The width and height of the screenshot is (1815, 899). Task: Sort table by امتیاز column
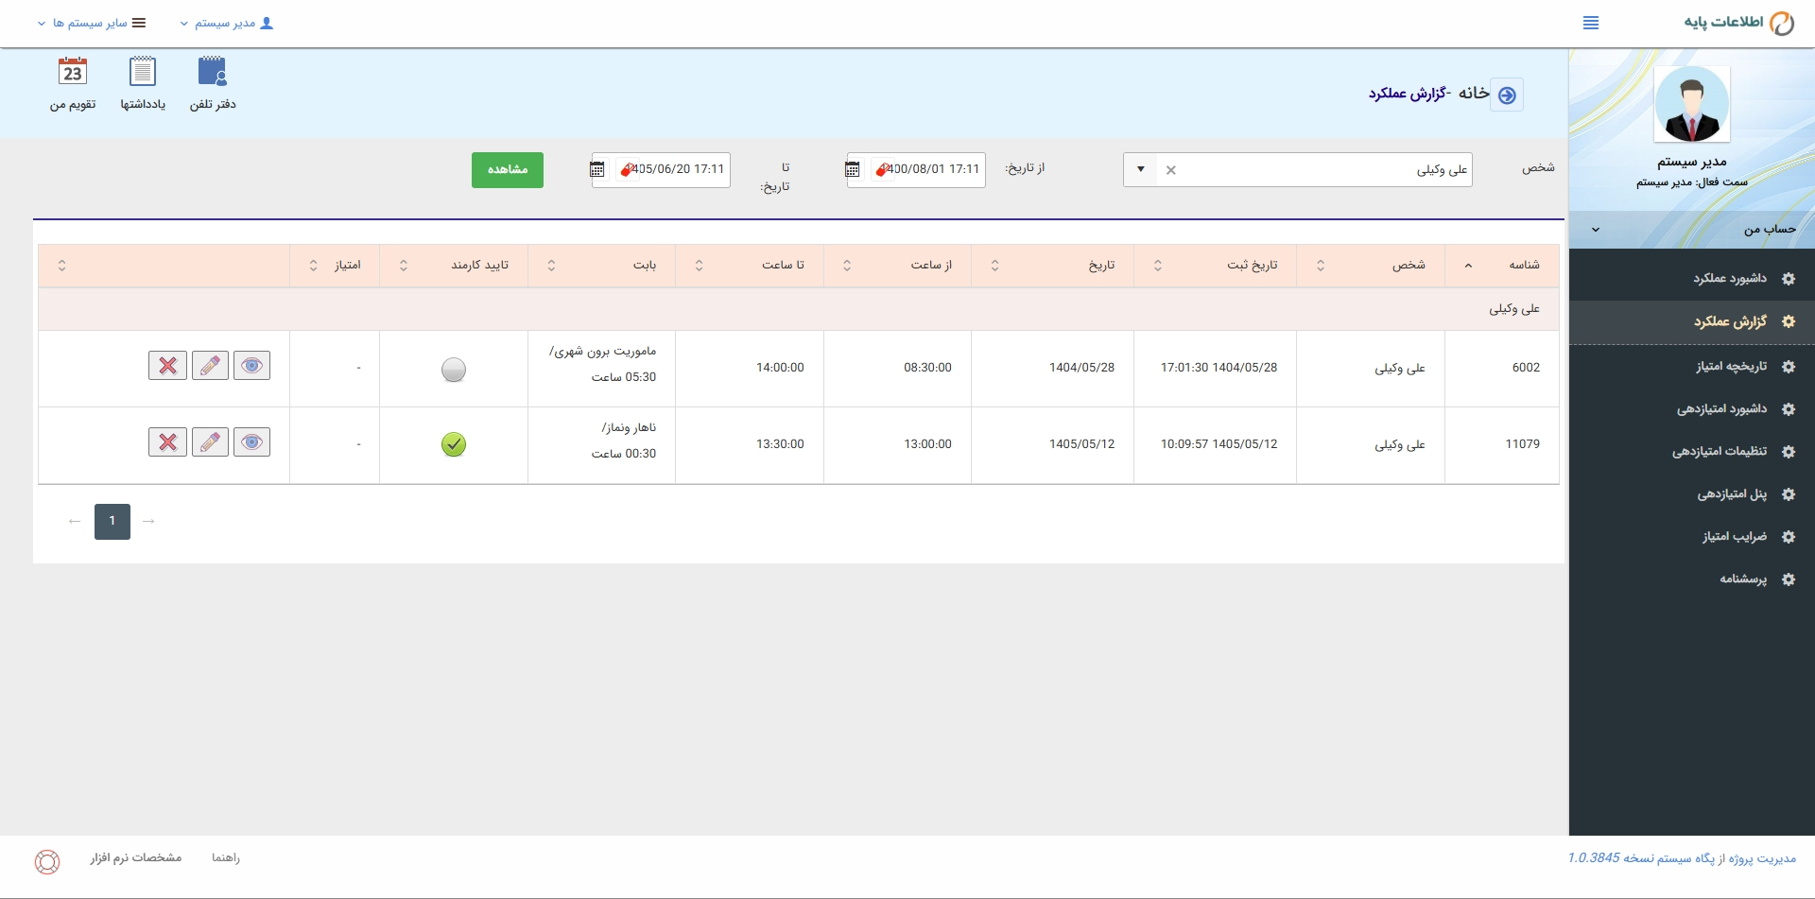pyautogui.click(x=335, y=266)
